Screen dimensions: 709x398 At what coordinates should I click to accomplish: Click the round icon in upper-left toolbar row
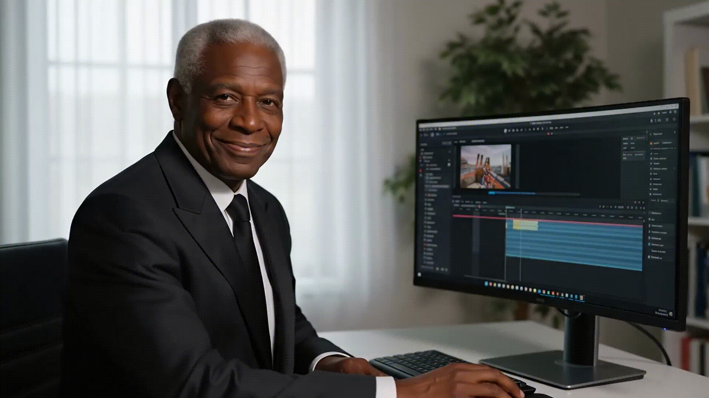point(432,135)
